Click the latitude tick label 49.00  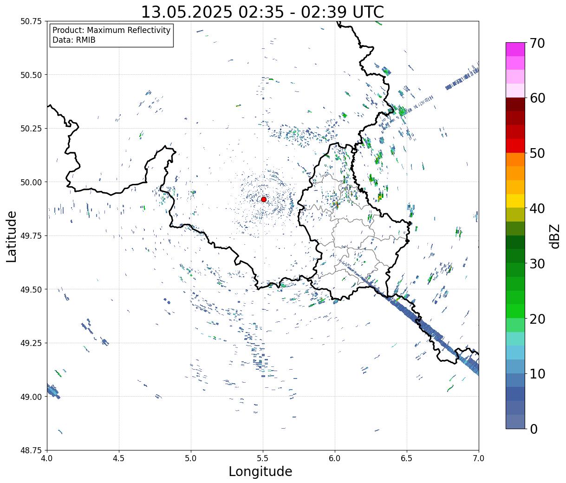31,397
